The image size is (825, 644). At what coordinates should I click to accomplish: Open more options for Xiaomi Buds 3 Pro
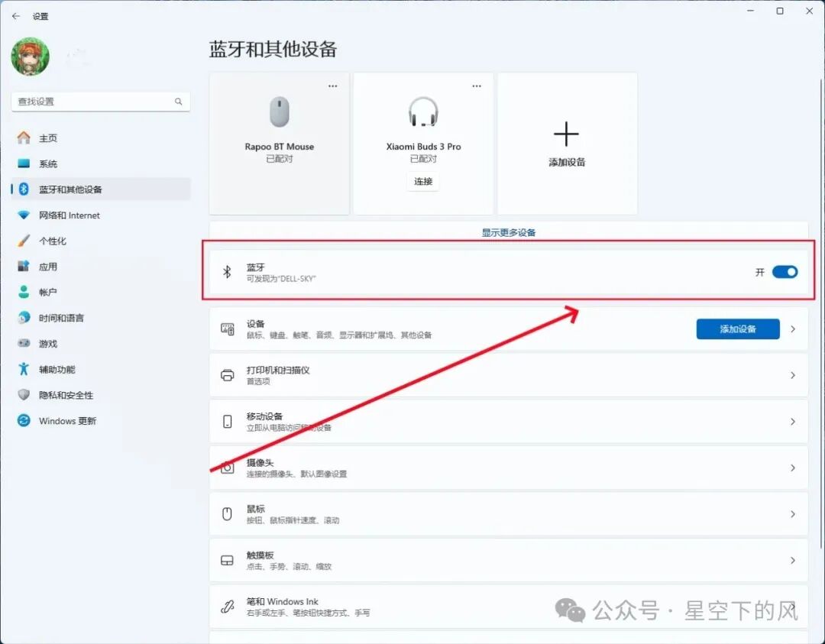coord(477,86)
